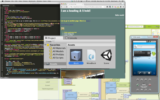The height and width of the screenshot is (100, 160).
Task: Click the Google search box on the Android emulator
Action: point(146,47)
